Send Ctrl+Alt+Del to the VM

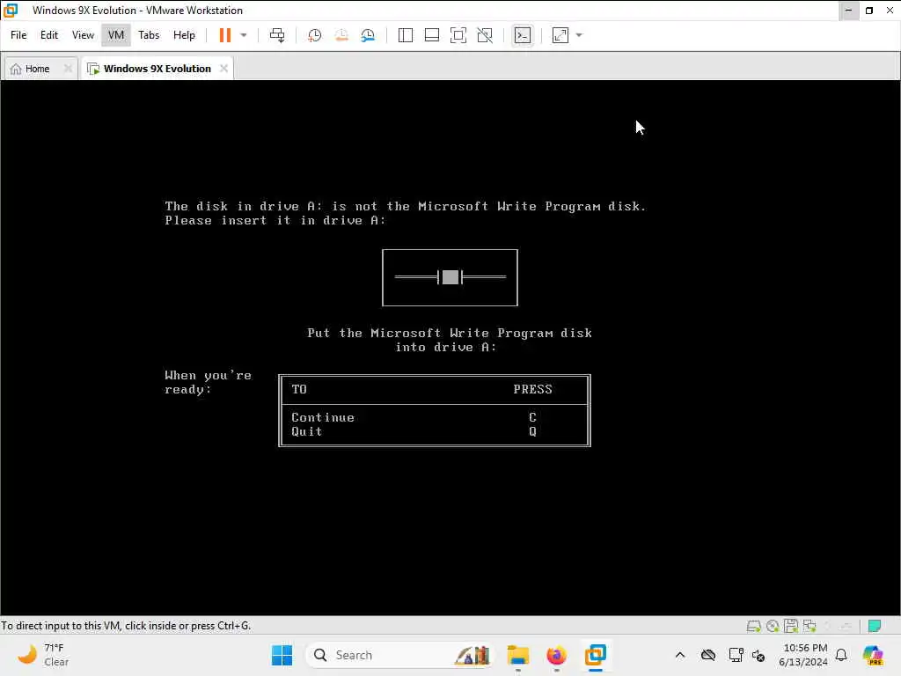(277, 35)
